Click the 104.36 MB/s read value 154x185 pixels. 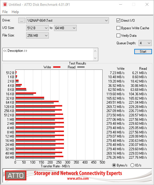pos(138,94)
